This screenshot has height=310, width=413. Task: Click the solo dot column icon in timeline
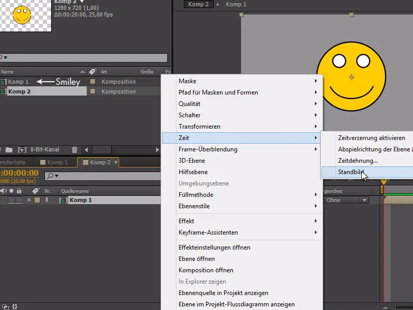(x=11, y=191)
